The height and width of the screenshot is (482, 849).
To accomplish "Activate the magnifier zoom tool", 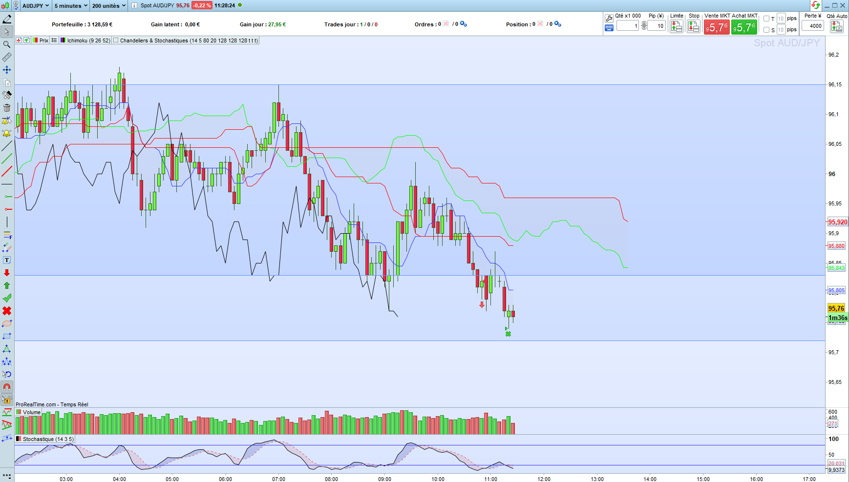I will tap(7, 44).
